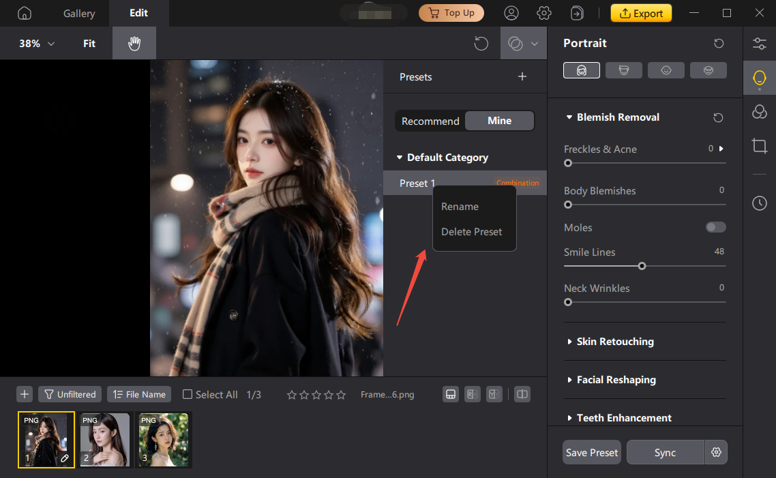Open the Portrait panel face icon
The width and height of the screenshot is (776, 478).
coord(759,78)
